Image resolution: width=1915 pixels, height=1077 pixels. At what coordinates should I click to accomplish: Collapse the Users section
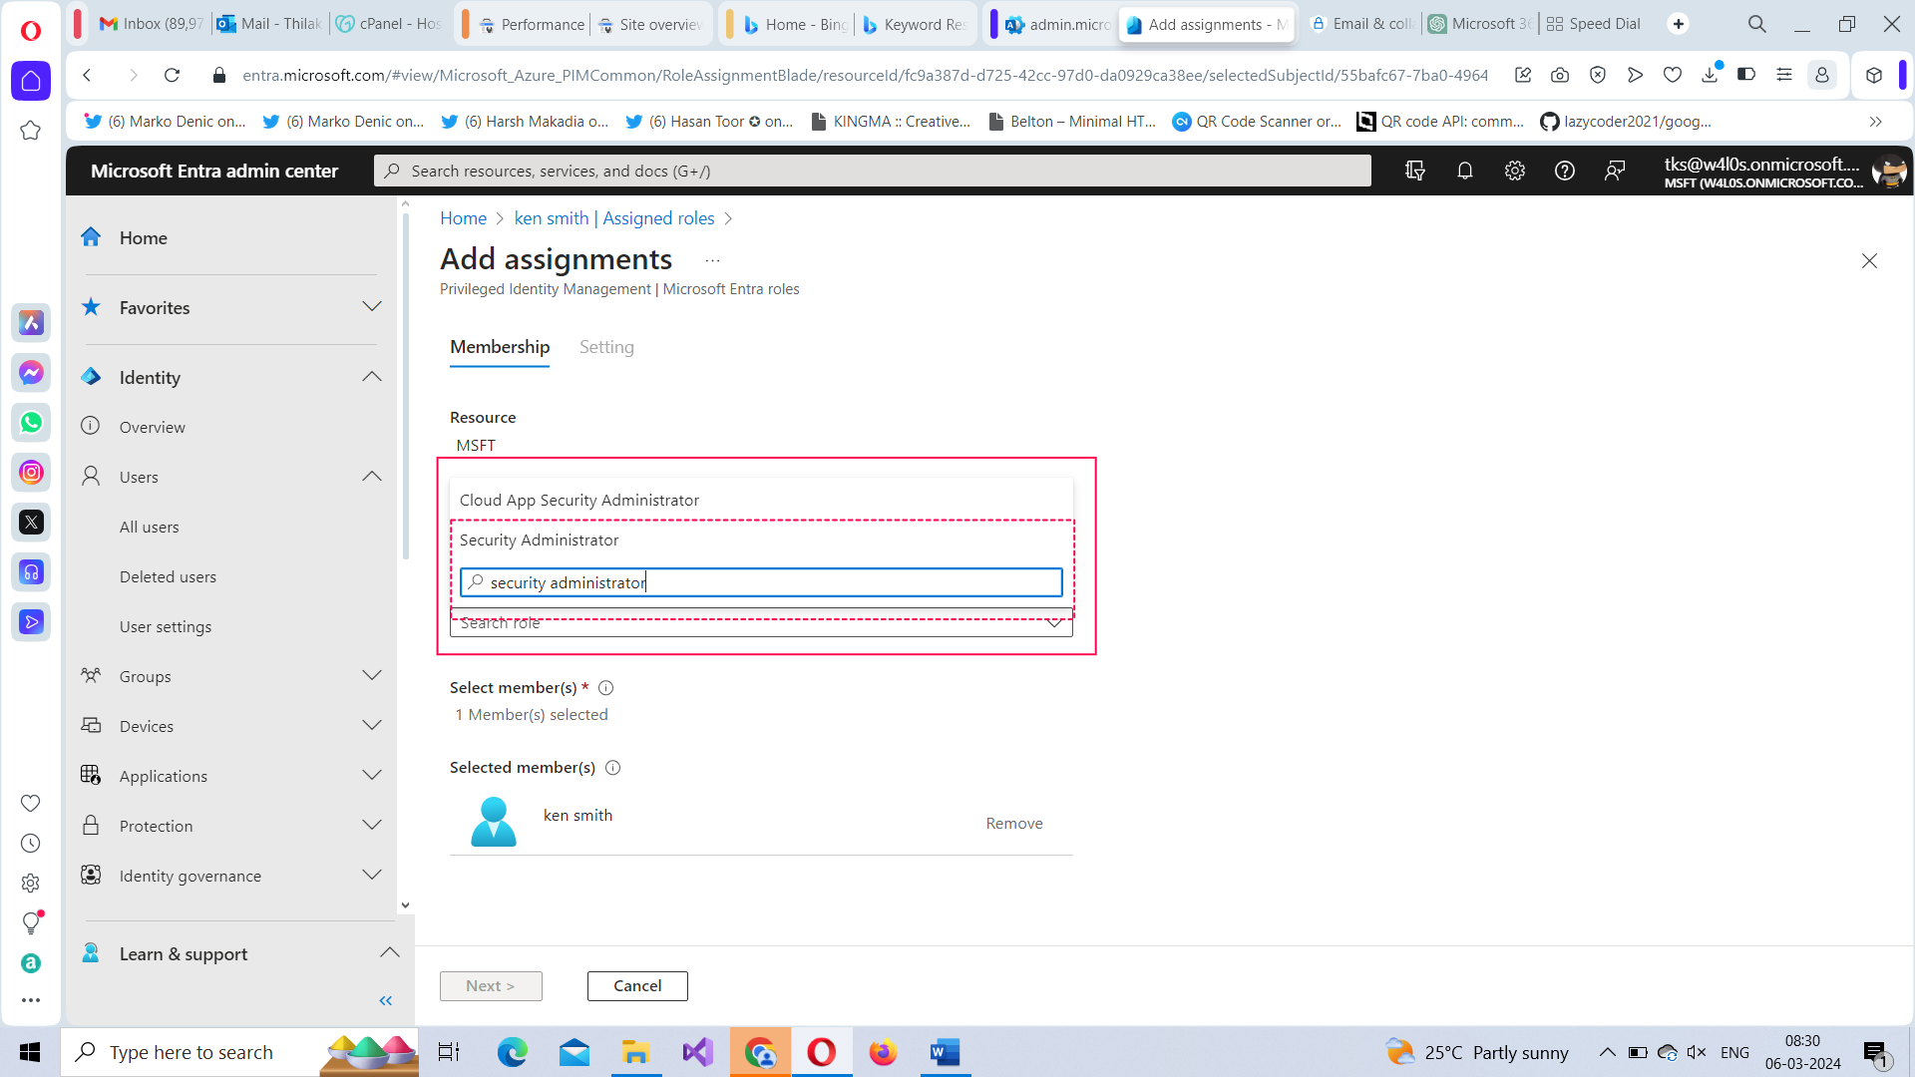372,476
